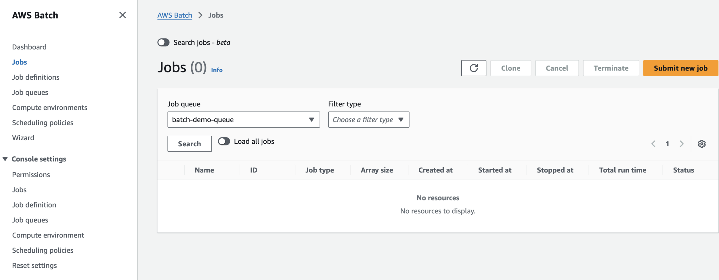Open the Filter type dropdown
Image resolution: width=719 pixels, height=280 pixels.
368,120
